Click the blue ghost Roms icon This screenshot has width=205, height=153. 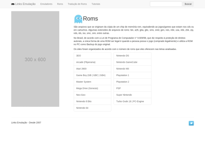pyautogui.click(x=78, y=19)
